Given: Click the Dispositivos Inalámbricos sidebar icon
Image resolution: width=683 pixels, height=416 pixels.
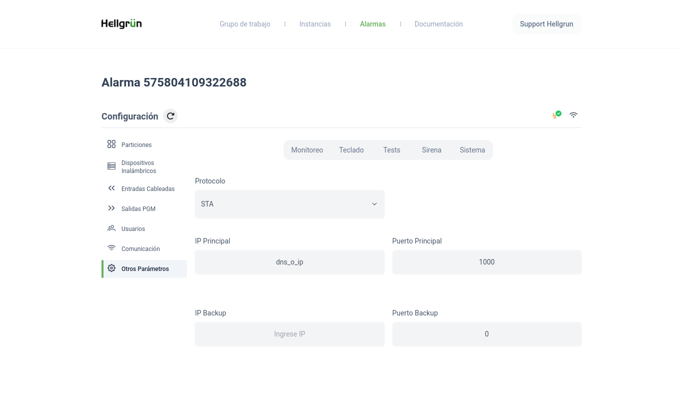Looking at the screenshot, I should (111, 166).
